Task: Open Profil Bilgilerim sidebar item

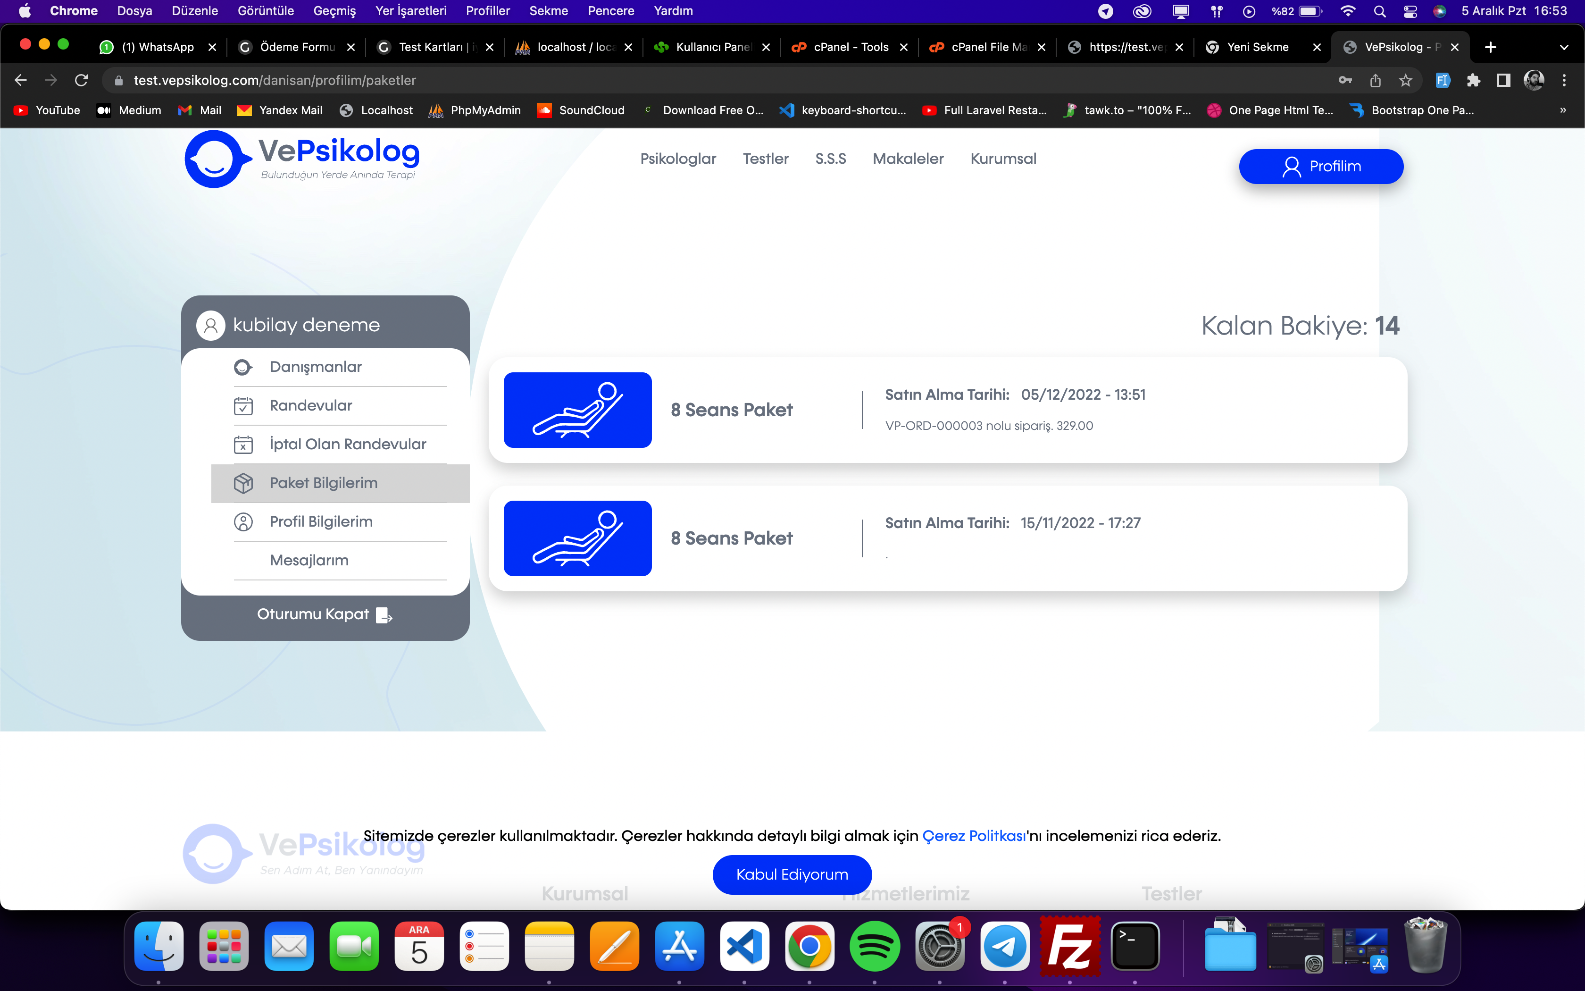Action: pos(321,522)
